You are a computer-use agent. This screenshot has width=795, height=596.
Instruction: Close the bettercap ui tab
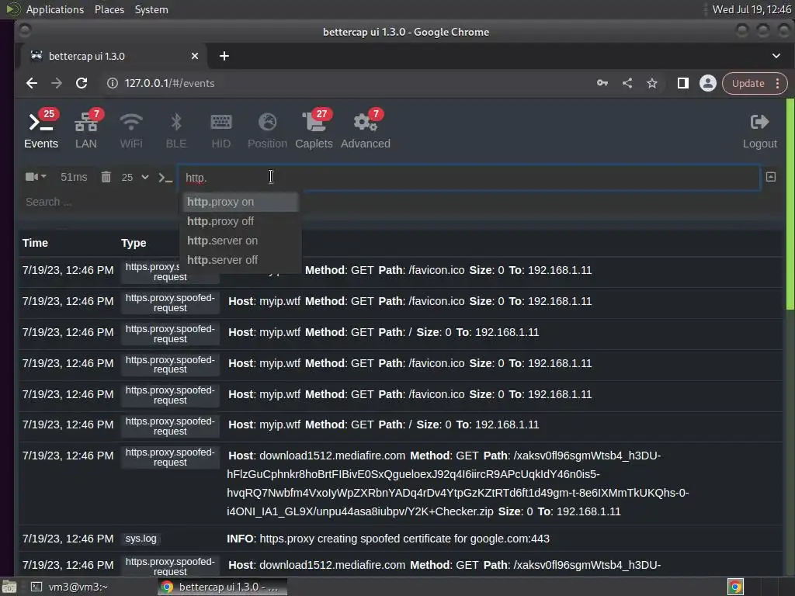point(195,56)
